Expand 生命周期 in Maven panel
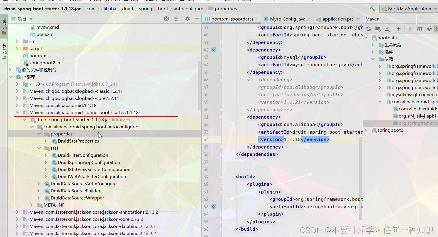 (x=373, y=45)
